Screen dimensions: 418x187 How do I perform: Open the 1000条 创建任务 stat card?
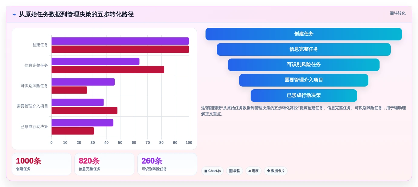click(41, 164)
